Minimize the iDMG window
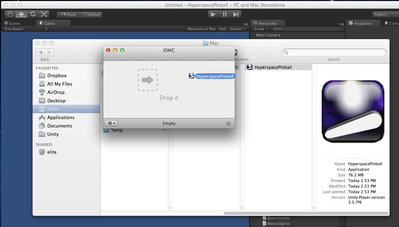399x227 pixels. [x=115, y=50]
